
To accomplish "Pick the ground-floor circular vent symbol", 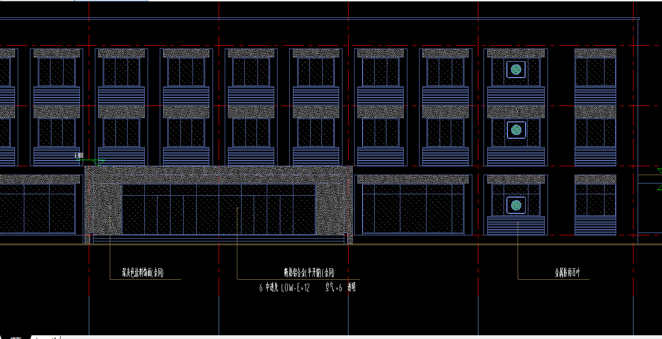I will (516, 205).
